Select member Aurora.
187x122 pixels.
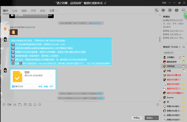tap(174, 97)
